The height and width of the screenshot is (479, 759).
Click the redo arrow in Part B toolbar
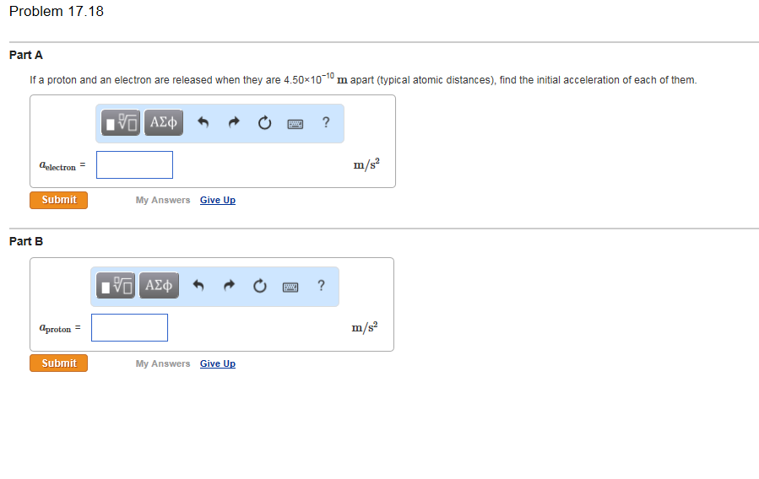[229, 287]
